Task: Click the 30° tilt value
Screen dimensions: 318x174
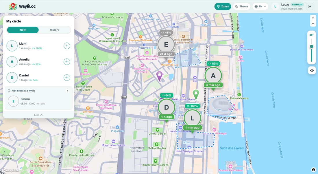Action: [311, 35]
